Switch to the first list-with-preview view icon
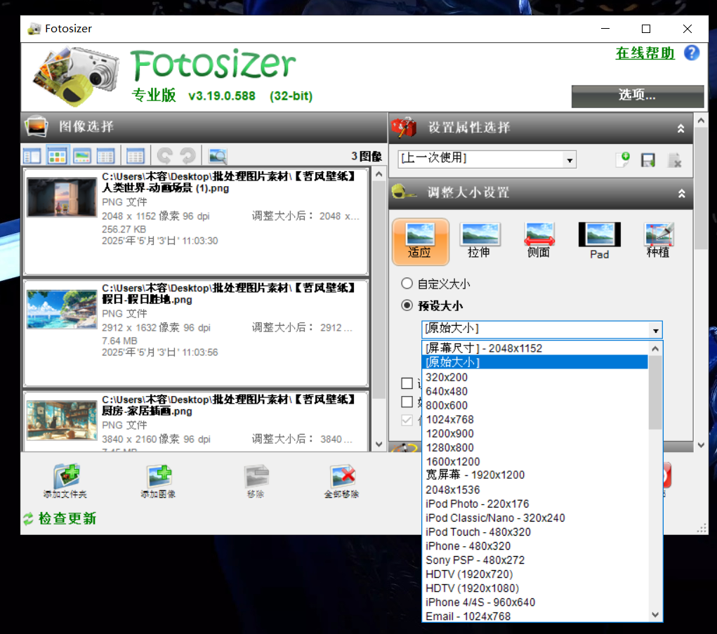 pos(32,157)
